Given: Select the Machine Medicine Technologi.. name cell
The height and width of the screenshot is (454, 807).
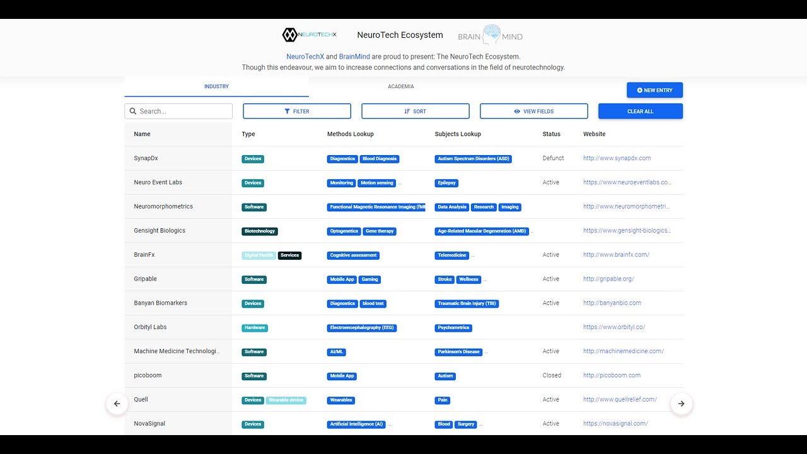Looking at the screenshot, I should [x=177, y=351].
